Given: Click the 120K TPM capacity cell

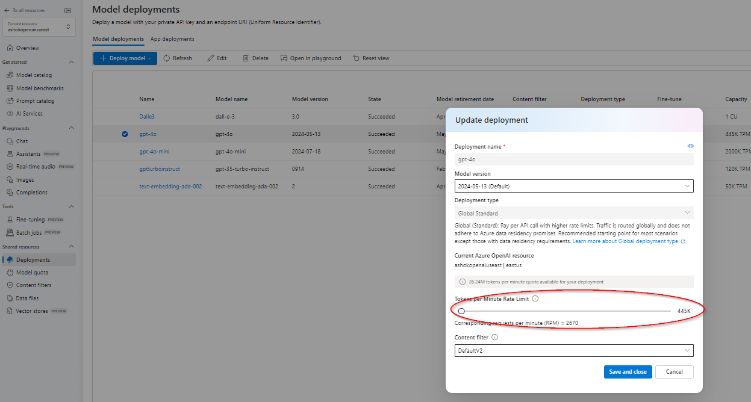Looking at the screenshot, I should point(738,169).
